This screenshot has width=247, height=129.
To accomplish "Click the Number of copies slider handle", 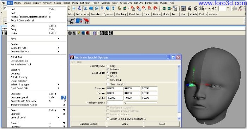I will 125,102.
